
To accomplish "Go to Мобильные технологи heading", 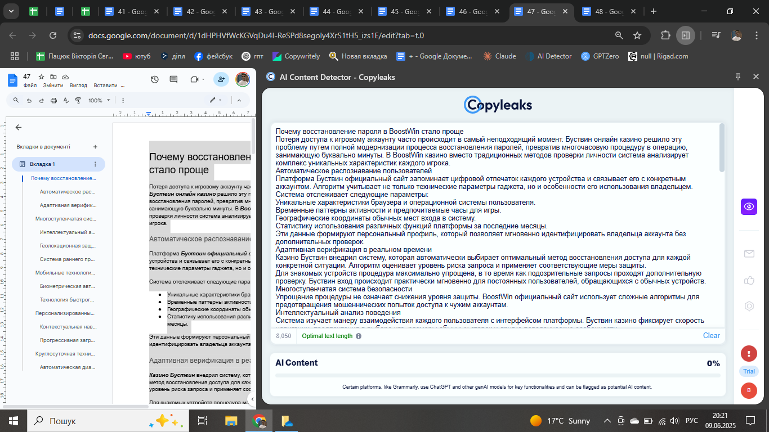I will (x=65, y=273).
